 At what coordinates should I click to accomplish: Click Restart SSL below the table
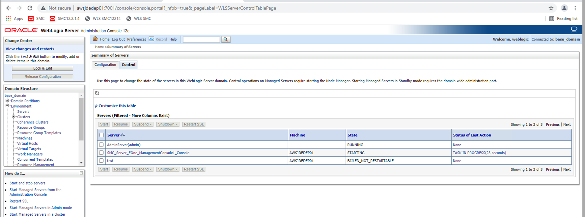[194, 169]
